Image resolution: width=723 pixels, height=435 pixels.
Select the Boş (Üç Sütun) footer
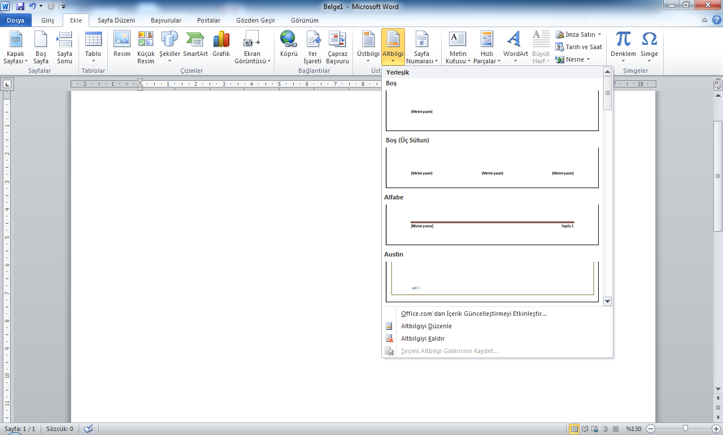pos(492,167)
